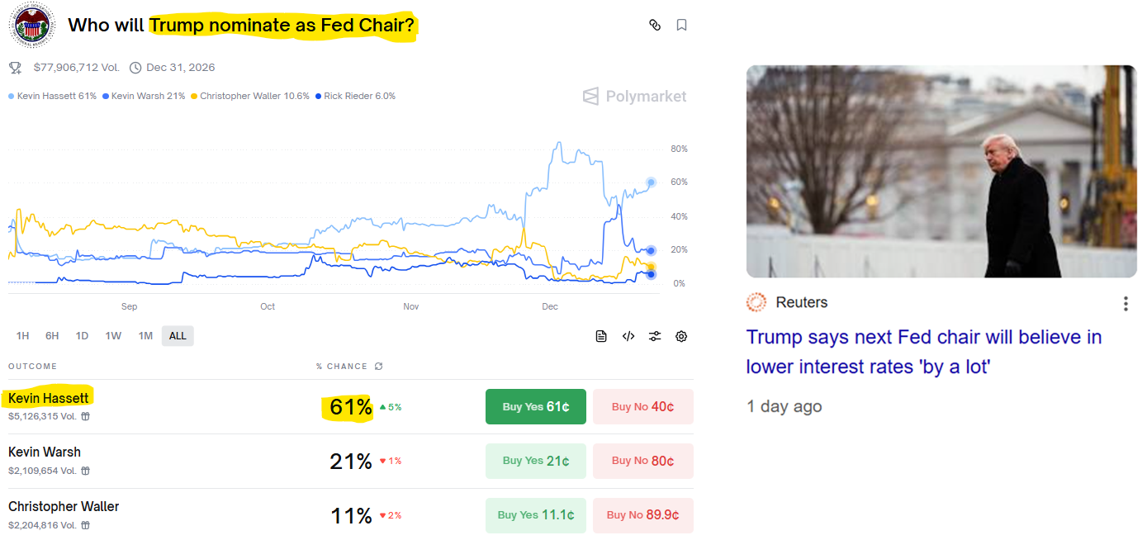1147x540 pixels.
Task: Bookmark this Fed Chair market
Action: (681, 25)
